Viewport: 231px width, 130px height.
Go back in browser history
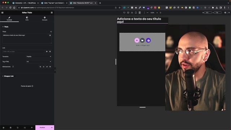[3, 8]
